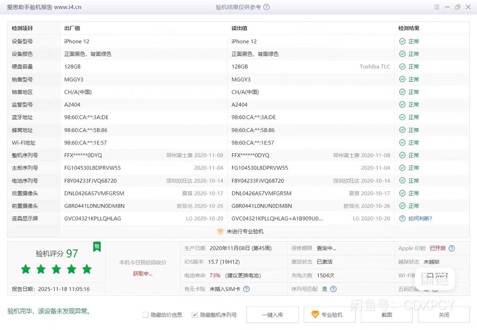The width and height of the screenshot is (477, 330).
Task: Click the red 获取中... estimate text
Action: click(x=143, y=274)
